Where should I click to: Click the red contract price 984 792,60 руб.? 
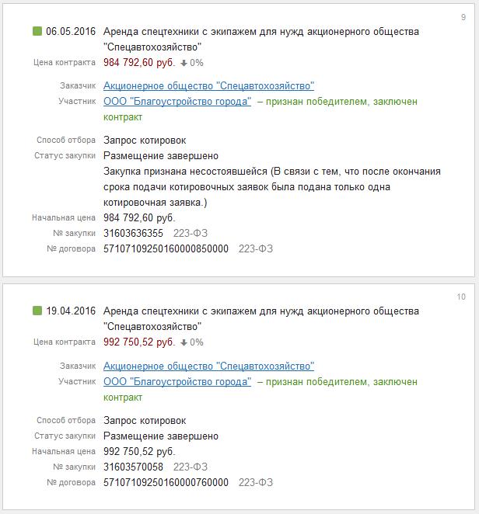point(139,62)
